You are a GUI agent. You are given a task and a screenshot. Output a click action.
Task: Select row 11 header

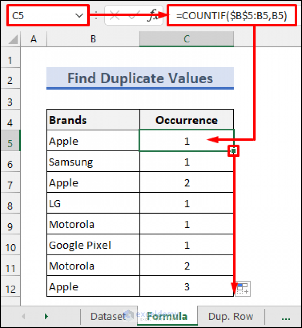click(10, 266)
